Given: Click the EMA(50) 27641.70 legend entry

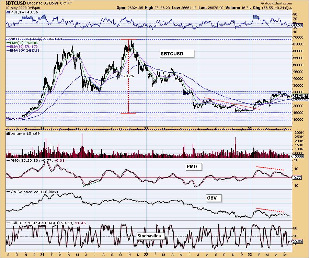Looking at the screenshot, I should click(x=22, y=46).
